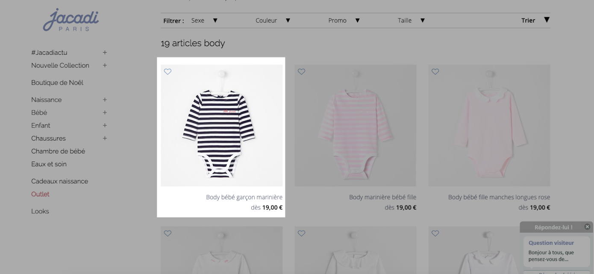
Task: Close the Répondez-lui chat popup
Action: tap(587, 227)
